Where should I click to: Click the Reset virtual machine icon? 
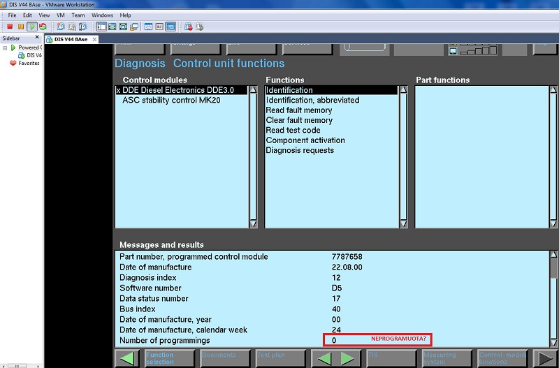click(43, 27)
